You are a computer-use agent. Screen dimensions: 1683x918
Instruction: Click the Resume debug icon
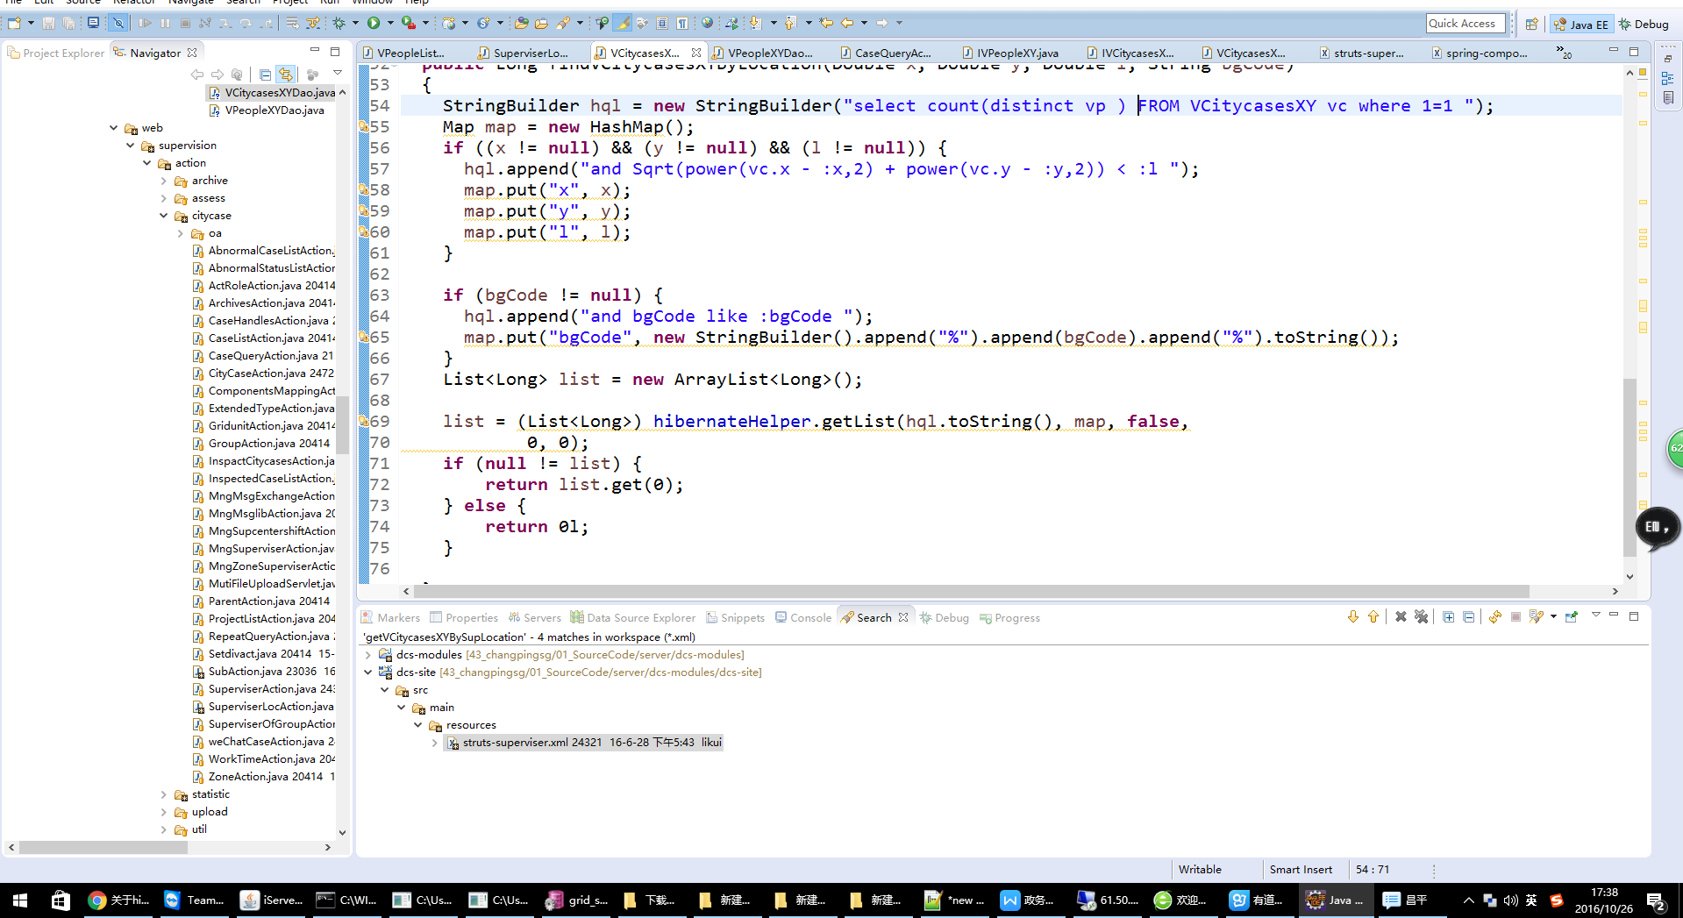tap(145, 23)
